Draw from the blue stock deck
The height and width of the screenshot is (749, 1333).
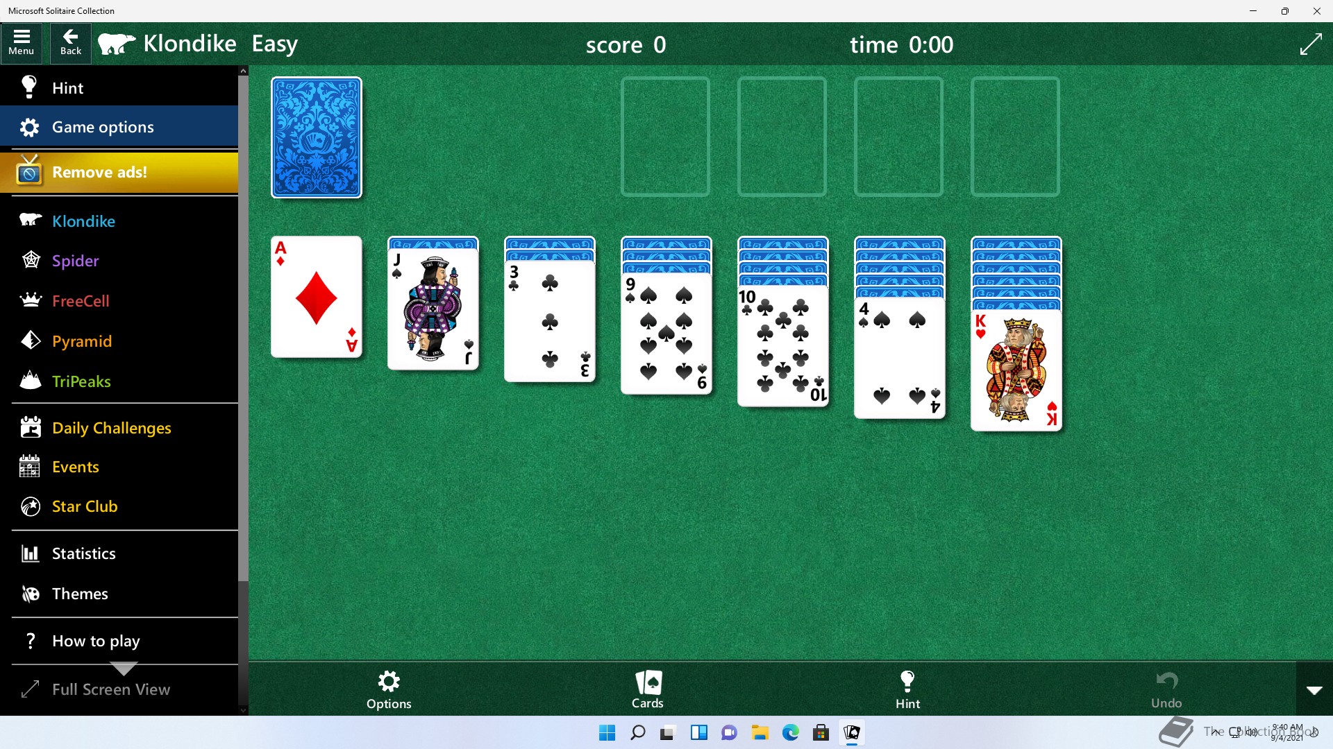pos(317,137)
